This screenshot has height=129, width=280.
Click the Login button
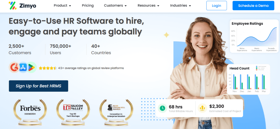click(217, 5)
